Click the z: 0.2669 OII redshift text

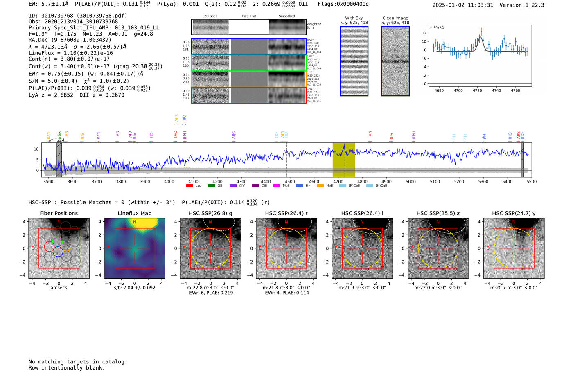(x=280, y=4)
